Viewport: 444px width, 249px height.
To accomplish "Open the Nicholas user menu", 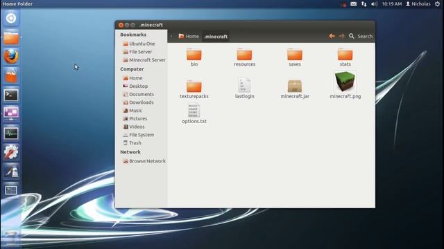I will click(418, 4).
